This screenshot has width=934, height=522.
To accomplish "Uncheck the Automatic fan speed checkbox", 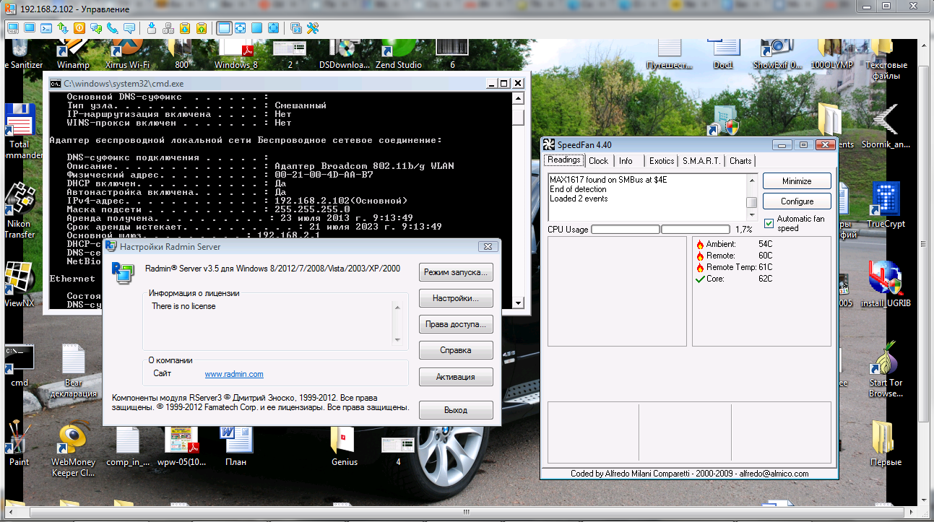I will (x=769, y=223).
